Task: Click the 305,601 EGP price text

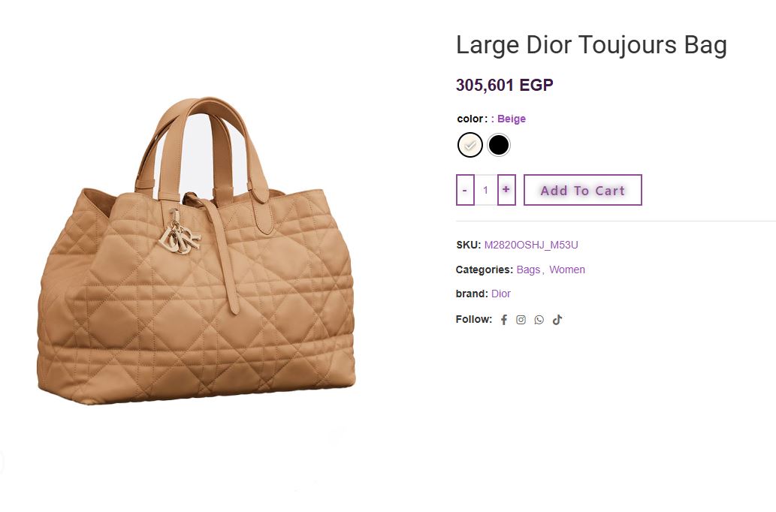Action: [x=504, y=85]
